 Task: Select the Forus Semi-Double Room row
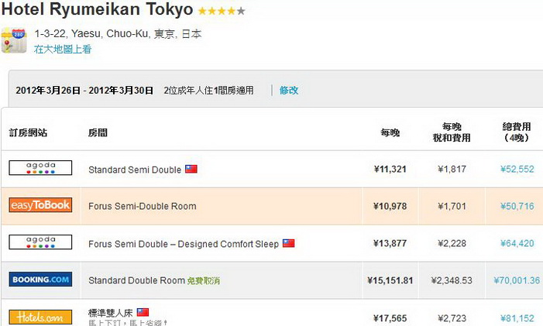click(x=272, y=206)
